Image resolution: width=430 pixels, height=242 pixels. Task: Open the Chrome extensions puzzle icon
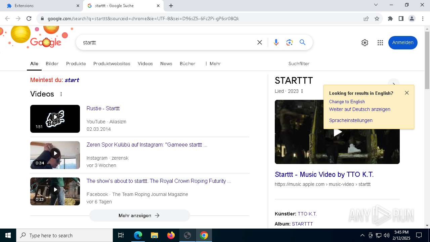(390, 18)
